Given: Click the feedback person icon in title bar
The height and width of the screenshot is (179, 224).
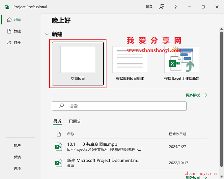Looking at the screenshot, I should (x=162, y=7).
